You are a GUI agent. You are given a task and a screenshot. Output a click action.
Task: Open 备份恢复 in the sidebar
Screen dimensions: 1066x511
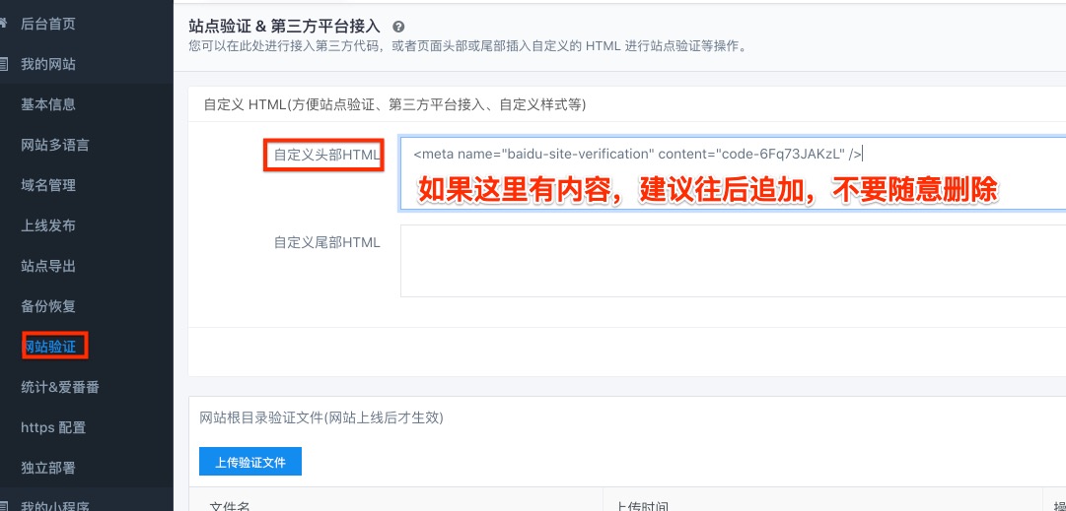click(x=48, y=306)
